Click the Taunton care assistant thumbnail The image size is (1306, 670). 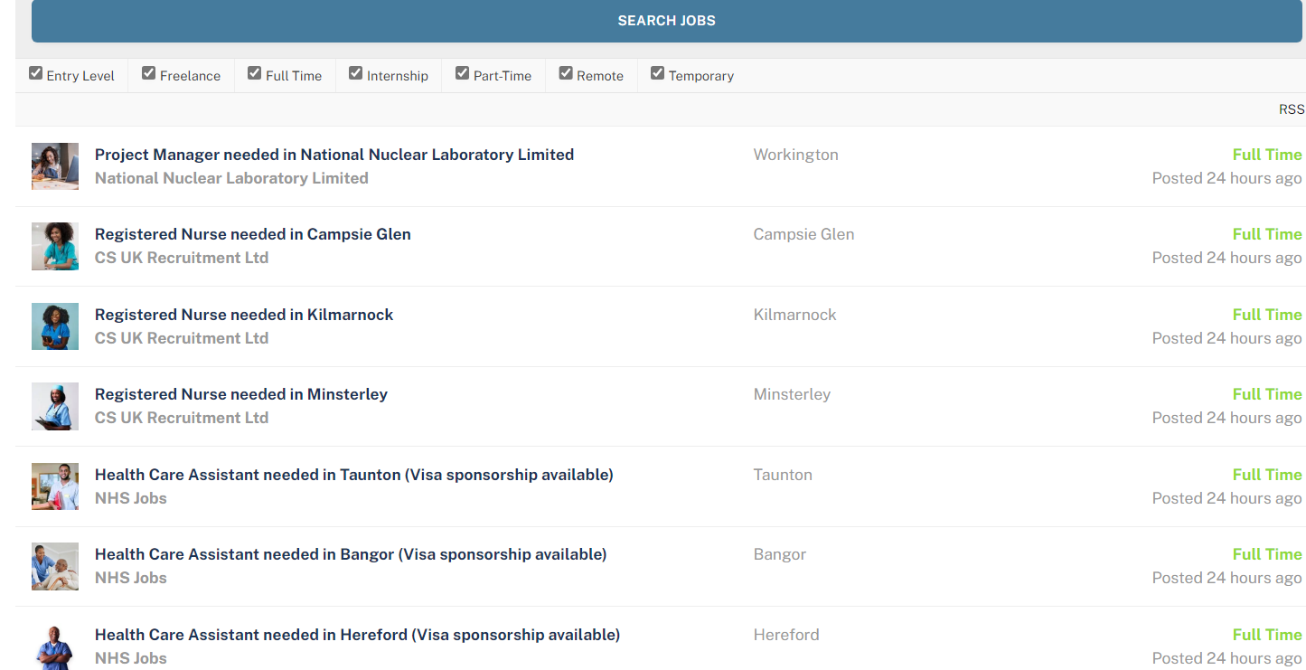(55, 486)
